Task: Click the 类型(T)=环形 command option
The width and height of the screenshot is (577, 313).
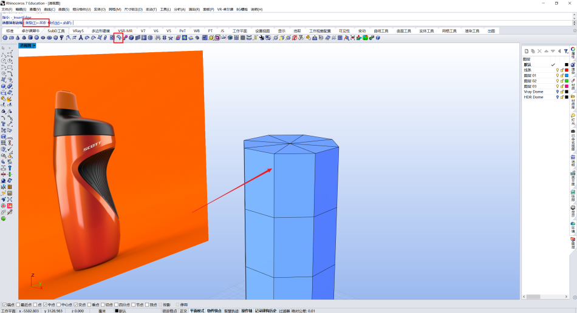Action: click(36, 23)
